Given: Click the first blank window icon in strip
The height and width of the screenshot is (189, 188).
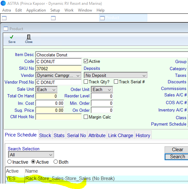Looking at the screenshot, I should [x=4, y=18].
